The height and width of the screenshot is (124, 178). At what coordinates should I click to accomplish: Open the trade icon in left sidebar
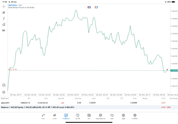(x=4, y=85)
